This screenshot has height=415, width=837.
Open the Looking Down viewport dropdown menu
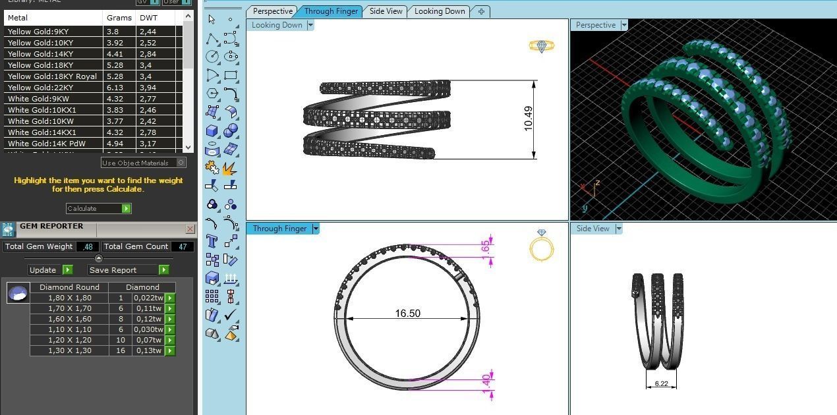(x=310, y=25)
